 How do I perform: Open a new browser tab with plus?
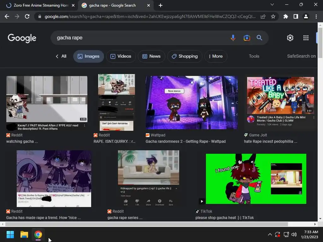click(161, 5)
